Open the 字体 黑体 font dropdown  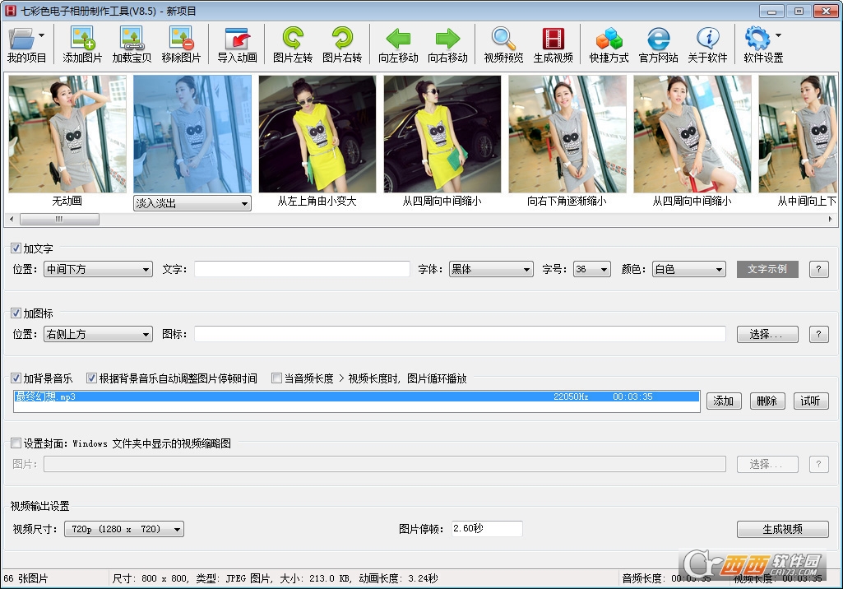491,269
